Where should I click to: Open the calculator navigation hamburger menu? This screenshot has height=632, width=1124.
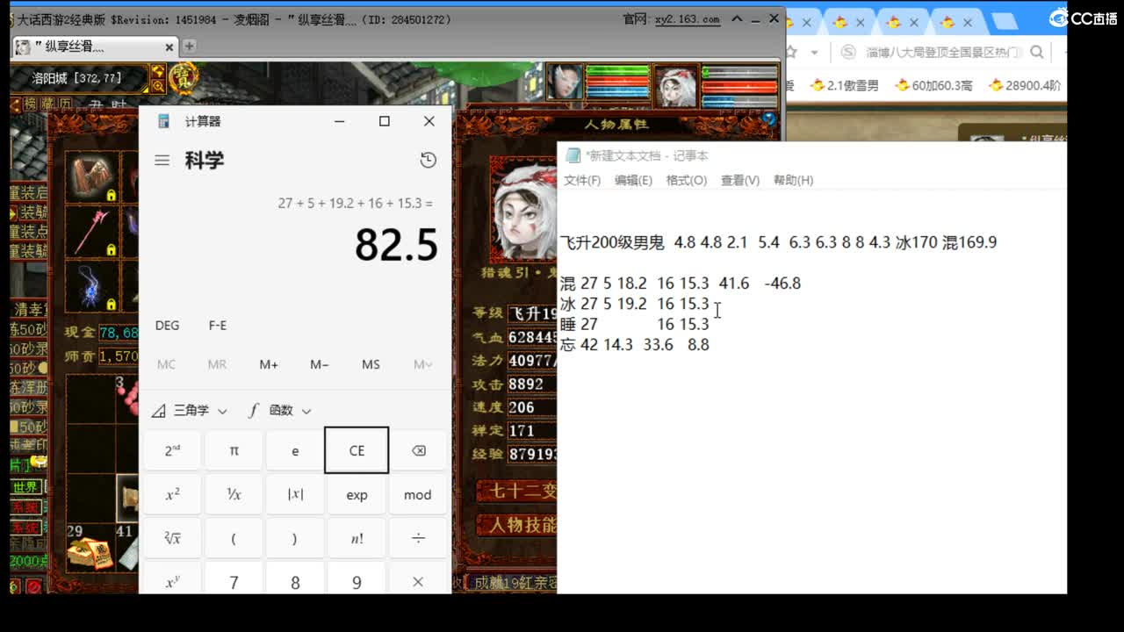[x=162, y=161]
